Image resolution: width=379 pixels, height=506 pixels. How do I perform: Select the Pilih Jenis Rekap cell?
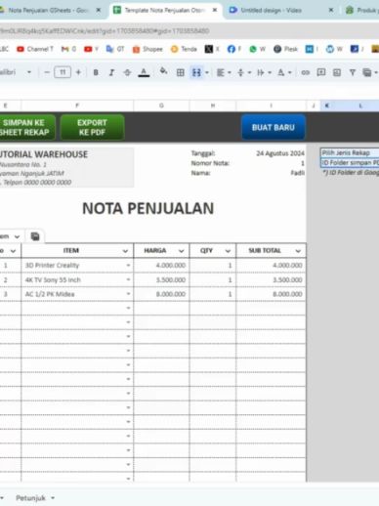coord(350,152)
